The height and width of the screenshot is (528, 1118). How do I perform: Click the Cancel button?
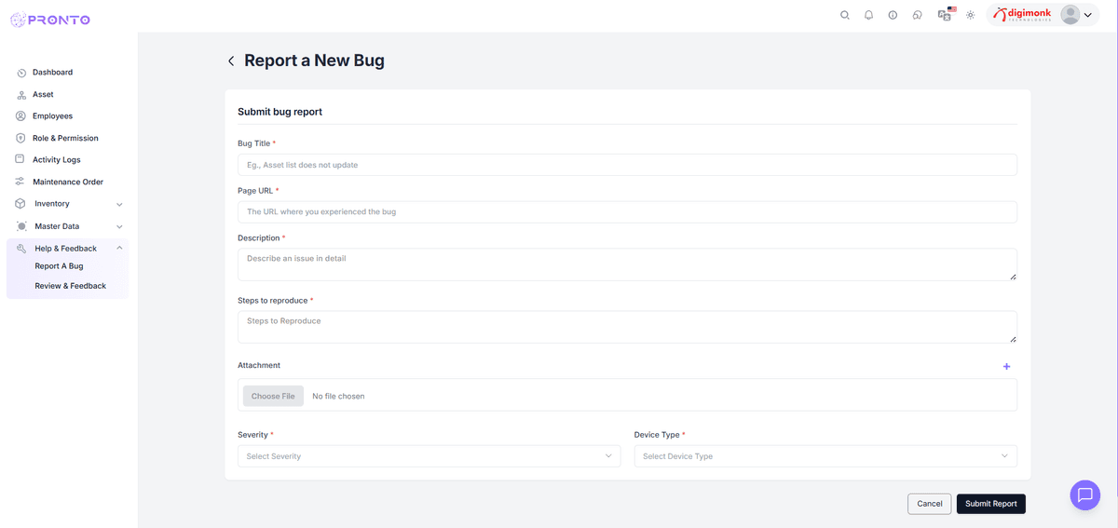coord(929,504)
